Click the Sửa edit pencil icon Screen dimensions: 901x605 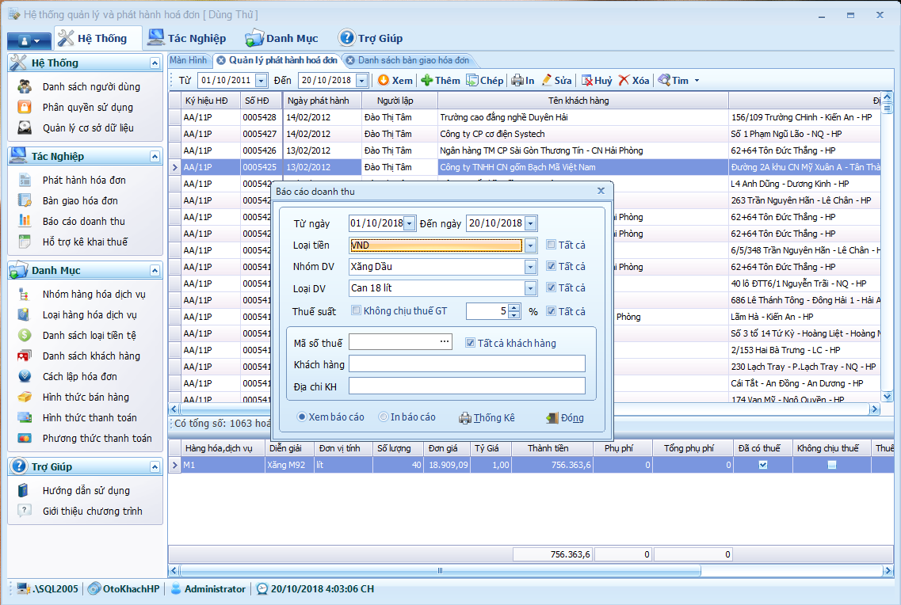coord(547,80)
